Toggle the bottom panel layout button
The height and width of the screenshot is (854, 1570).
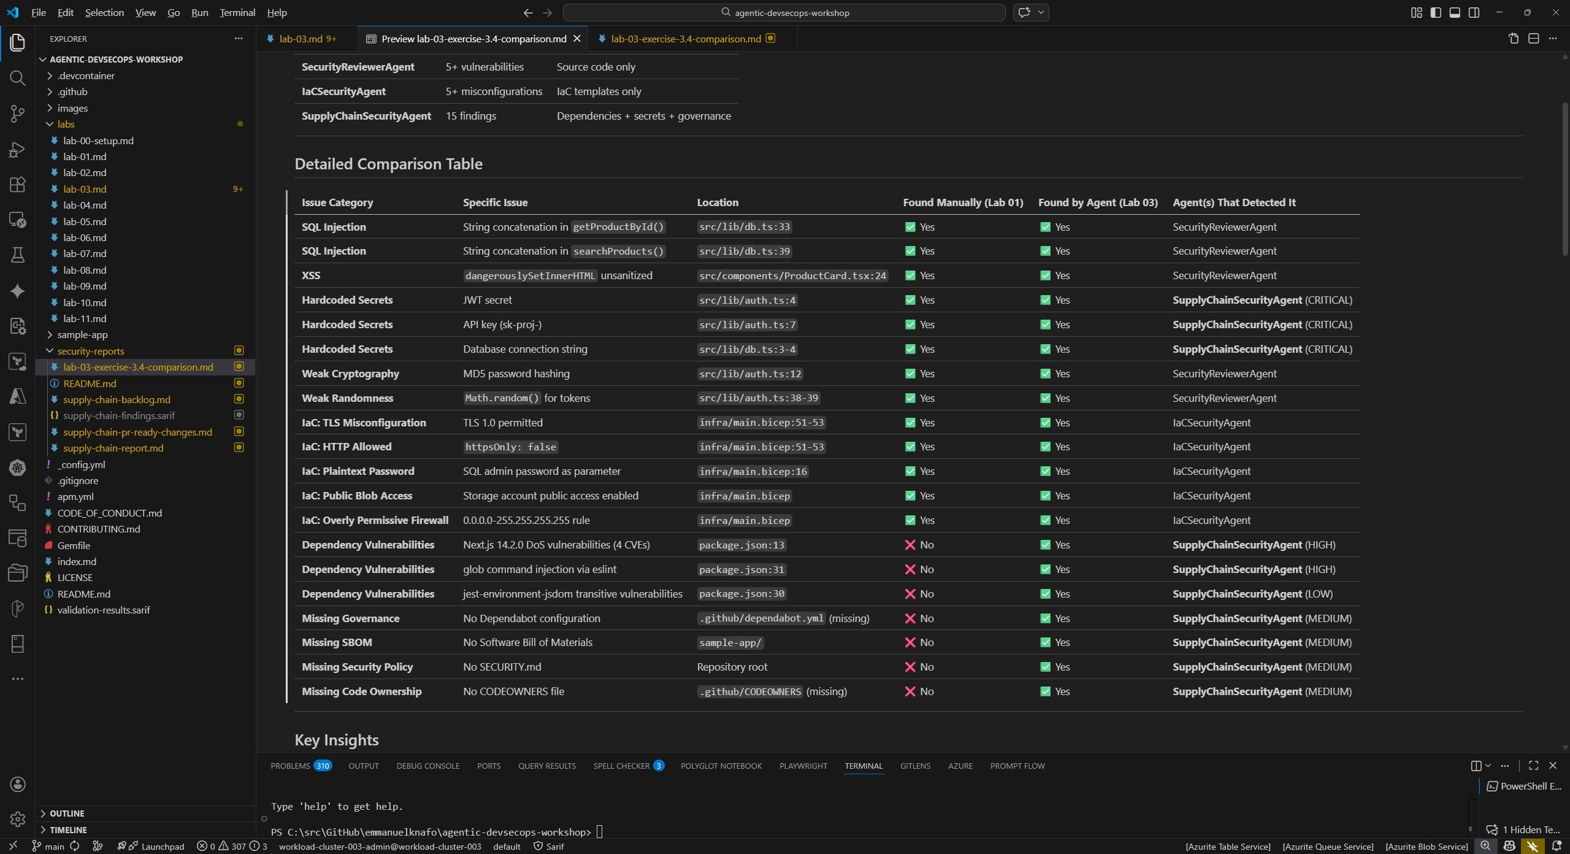1455,12
